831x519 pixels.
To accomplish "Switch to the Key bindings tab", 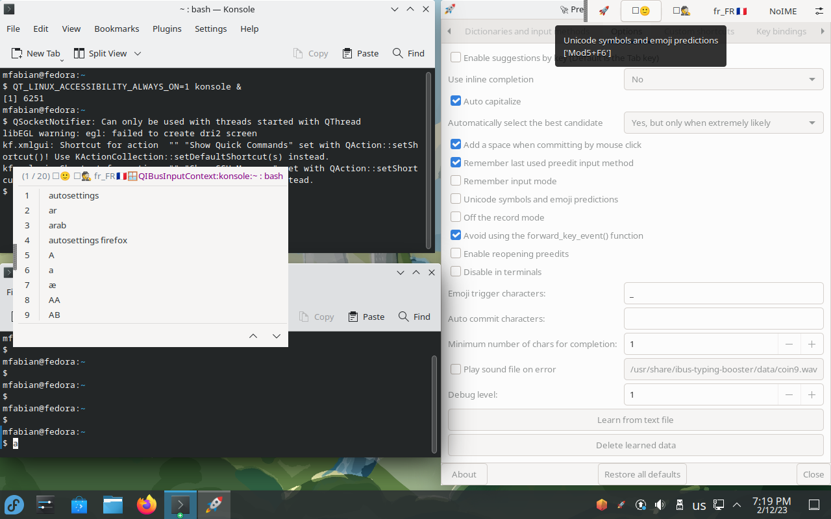I will [x=781, y=30].
